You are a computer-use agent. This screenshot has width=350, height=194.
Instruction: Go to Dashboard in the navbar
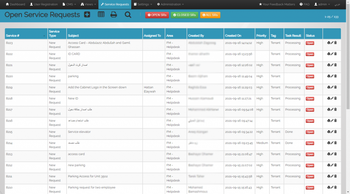coord(15,4)
